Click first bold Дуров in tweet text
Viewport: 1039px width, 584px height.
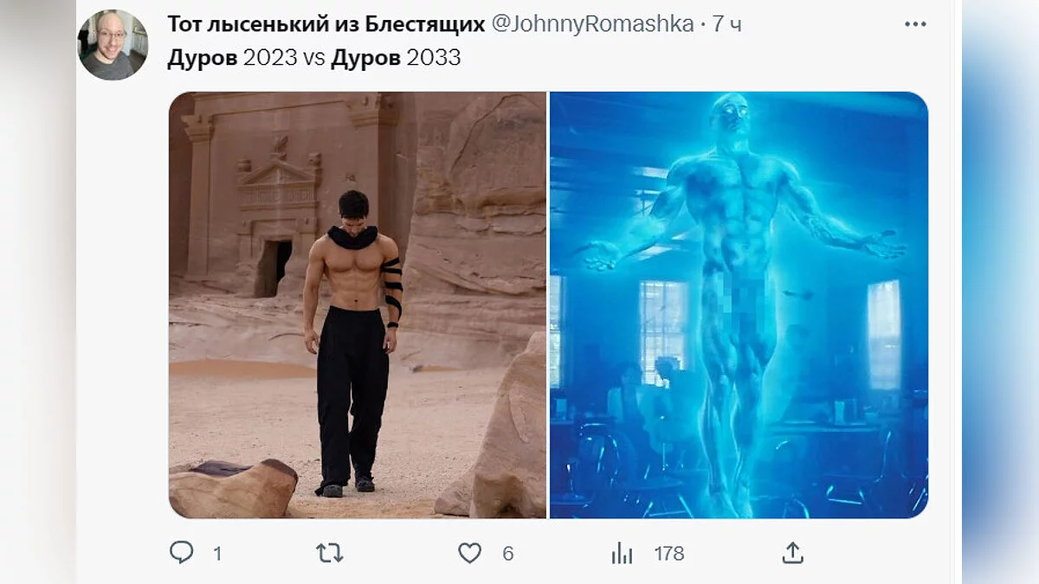click(203, 59)
